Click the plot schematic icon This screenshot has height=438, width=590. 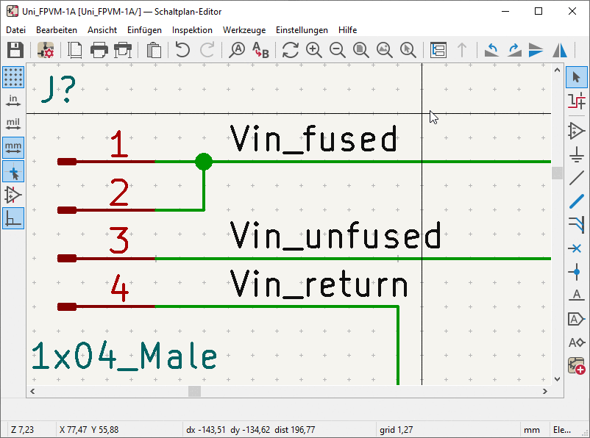(123, 50)
